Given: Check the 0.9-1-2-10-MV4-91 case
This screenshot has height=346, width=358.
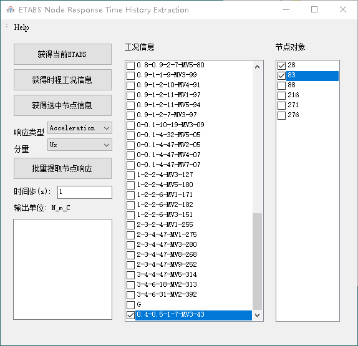Looking at the screenshot, I should coord(130,85).
